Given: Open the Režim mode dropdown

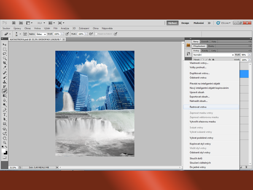Looking at the screenshot, I should pyautogui.click(x=41, y=34).
